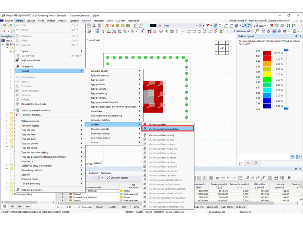This screenshot has height=227, width=303.
Task: Click the filter funnel toolbar icon
Action: (143, 31)
